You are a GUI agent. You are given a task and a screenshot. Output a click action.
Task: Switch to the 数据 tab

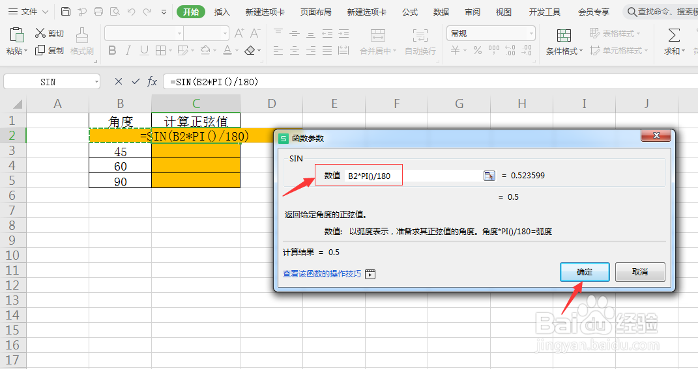[x=441, y=12]
